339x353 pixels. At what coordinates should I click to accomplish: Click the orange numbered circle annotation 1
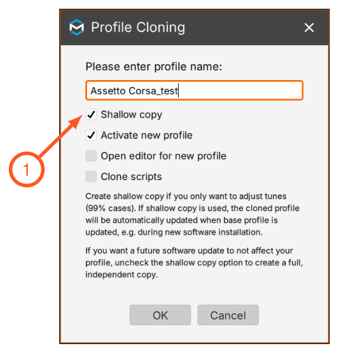tap(27, 170)
